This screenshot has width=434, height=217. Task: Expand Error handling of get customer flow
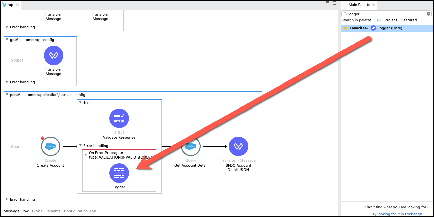[7, 82]
